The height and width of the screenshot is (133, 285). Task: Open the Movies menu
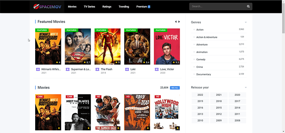click(72, 7)
